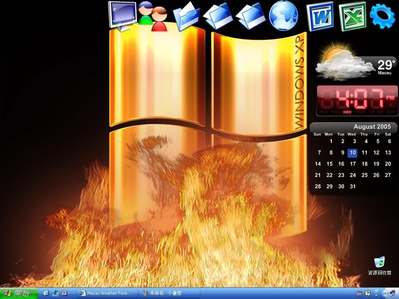
Task: Click the alarm bell on the clock widget
Action: pyautogui.click(x=390, y=104)
